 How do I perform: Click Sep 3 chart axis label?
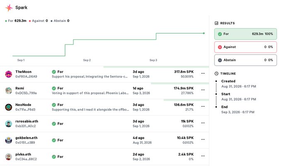pyautogui.click(x=153, y=60)
